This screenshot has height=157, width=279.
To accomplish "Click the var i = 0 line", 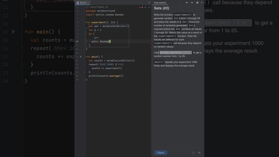I will (x=95, y=30).
